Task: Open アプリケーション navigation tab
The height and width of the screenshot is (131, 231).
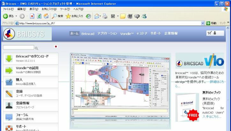Action: point(107,33)
